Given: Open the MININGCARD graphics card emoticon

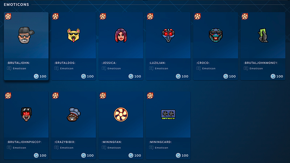Looking at the screenshot, I should point(168,114).
